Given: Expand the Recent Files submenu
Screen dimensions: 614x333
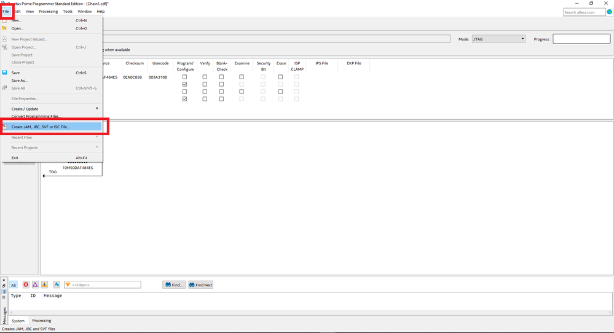Looking at the screenshot, I should 51,138.
